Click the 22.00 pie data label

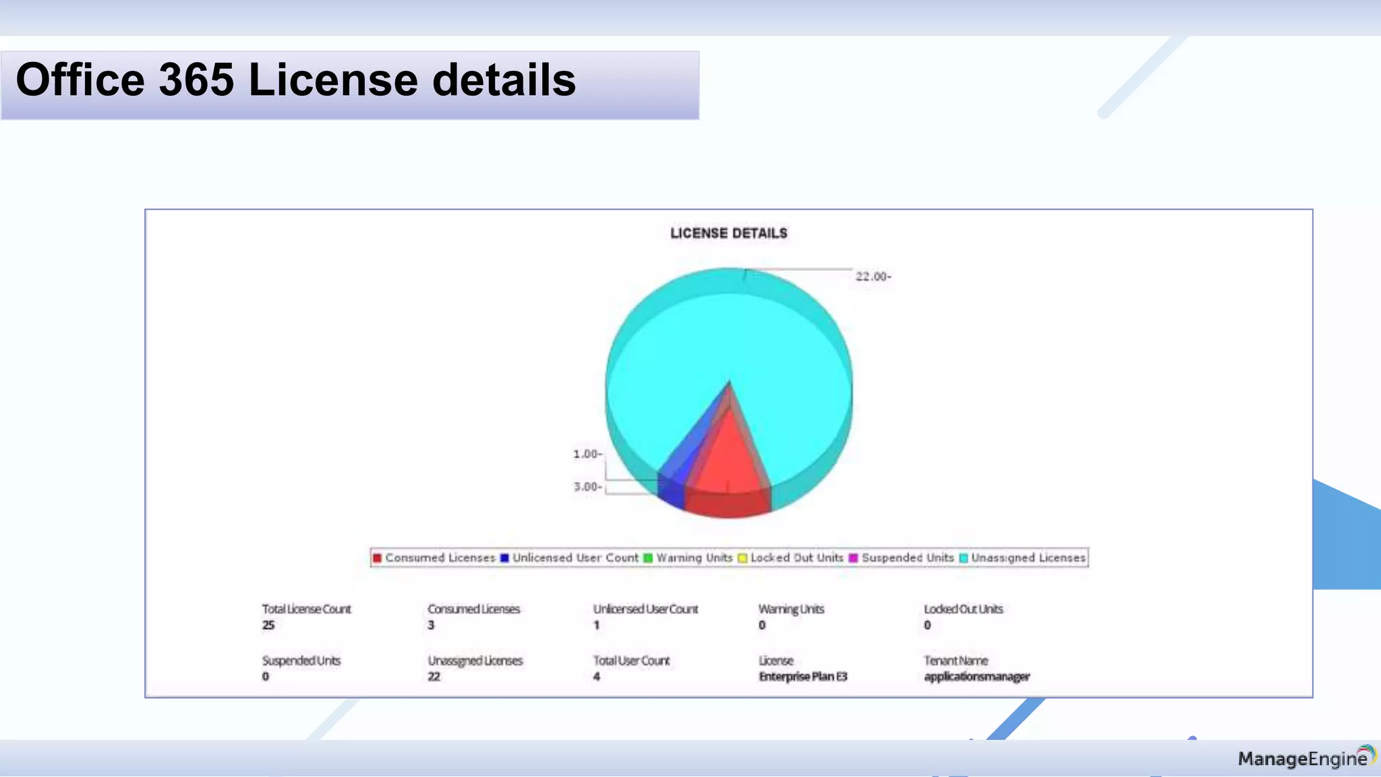tap(873, 277)
